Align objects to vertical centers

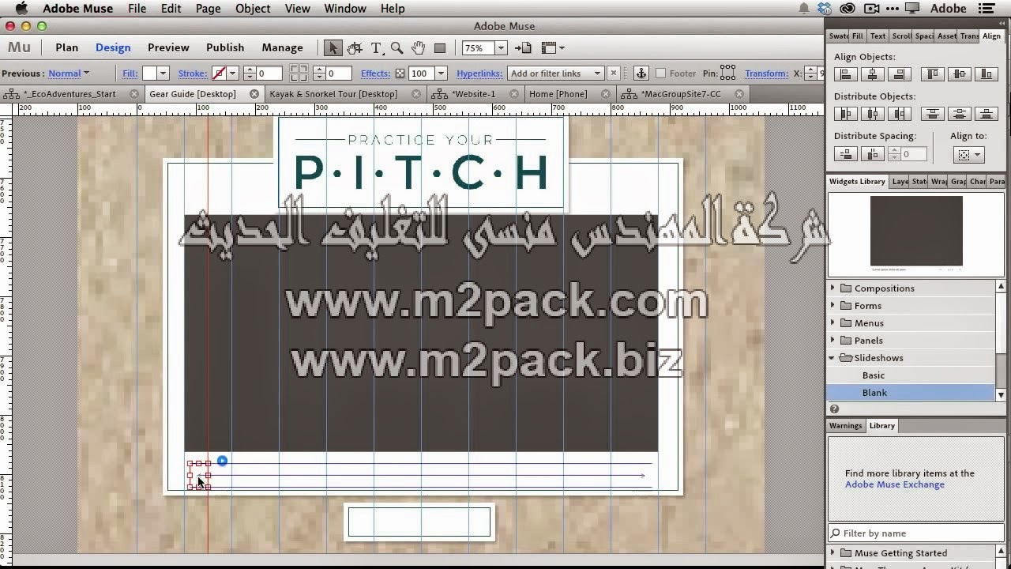click(960, 74)
